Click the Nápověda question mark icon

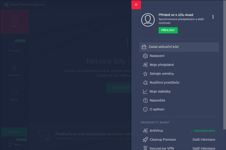click(x=145, y=100)
